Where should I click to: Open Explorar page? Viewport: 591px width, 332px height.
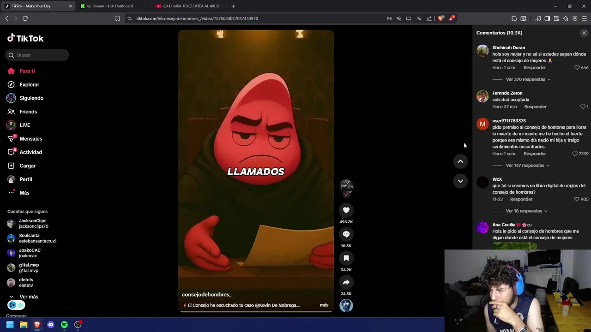(x=23, y=85)
